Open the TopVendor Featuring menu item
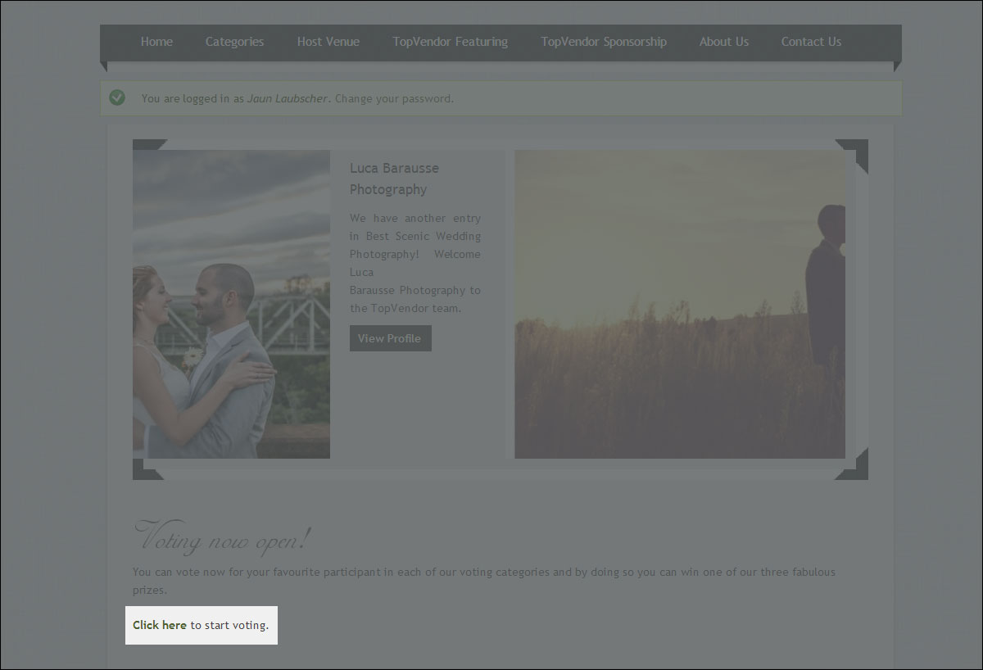The height and width of the screenshot is (670, 983). pos(450,42)
